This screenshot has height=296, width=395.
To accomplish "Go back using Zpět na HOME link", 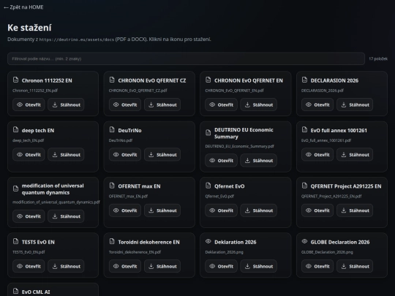I will coord(23,7).
